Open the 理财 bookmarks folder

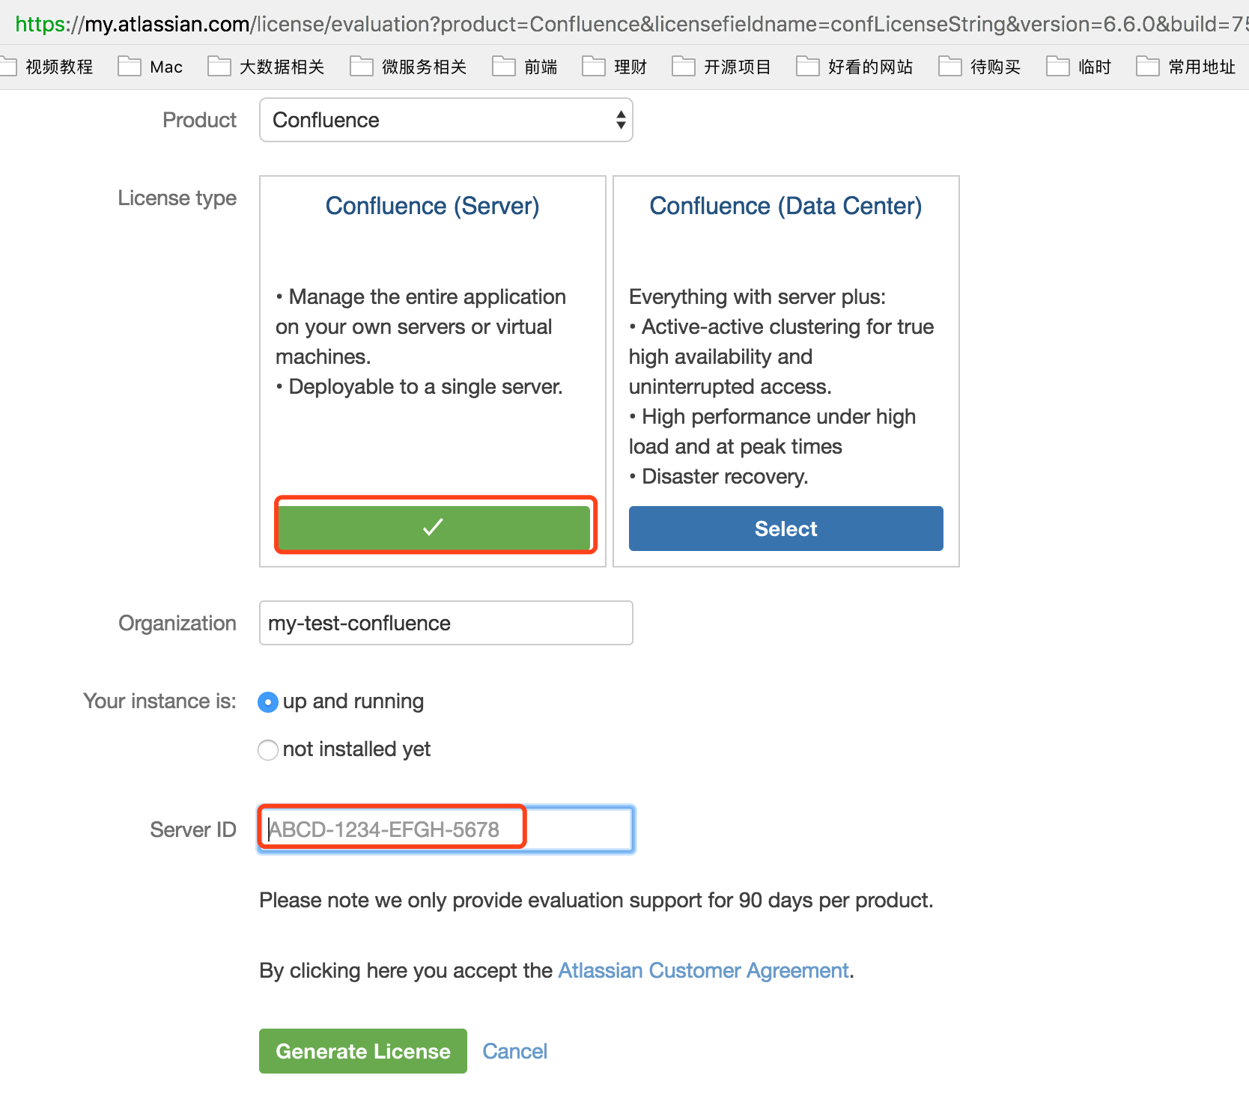(630, 66)
